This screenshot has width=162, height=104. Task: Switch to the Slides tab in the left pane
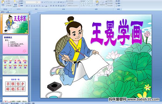click(x=3, y=12)
